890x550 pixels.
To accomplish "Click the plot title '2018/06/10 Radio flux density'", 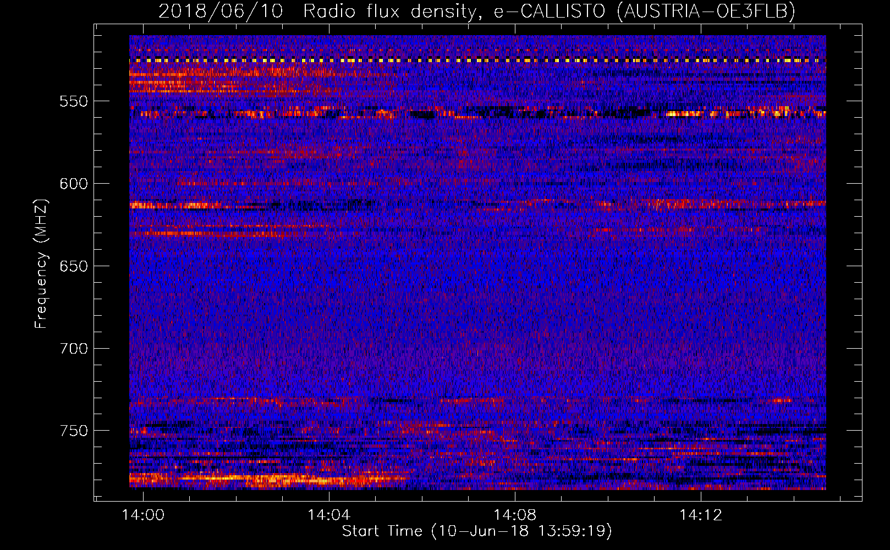I will tap(476, 11).
